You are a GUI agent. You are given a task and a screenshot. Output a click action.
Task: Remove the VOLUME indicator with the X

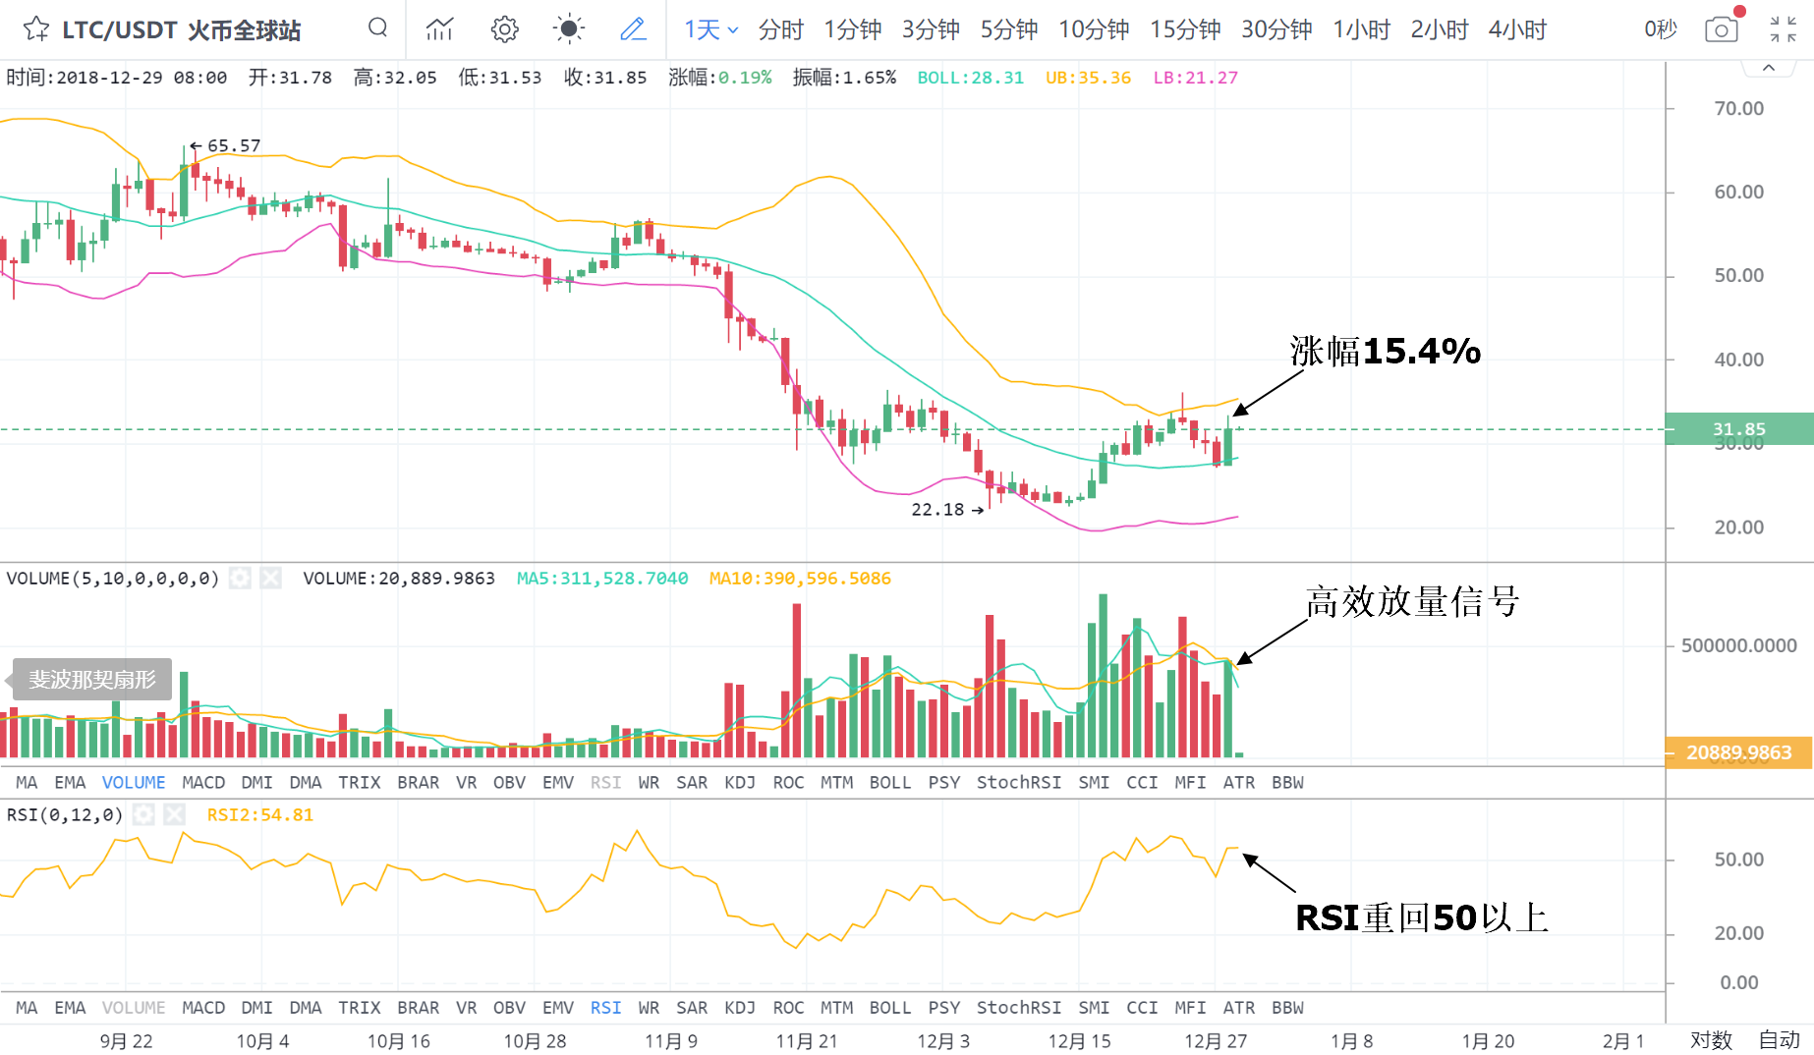click(x=271, y=578)
